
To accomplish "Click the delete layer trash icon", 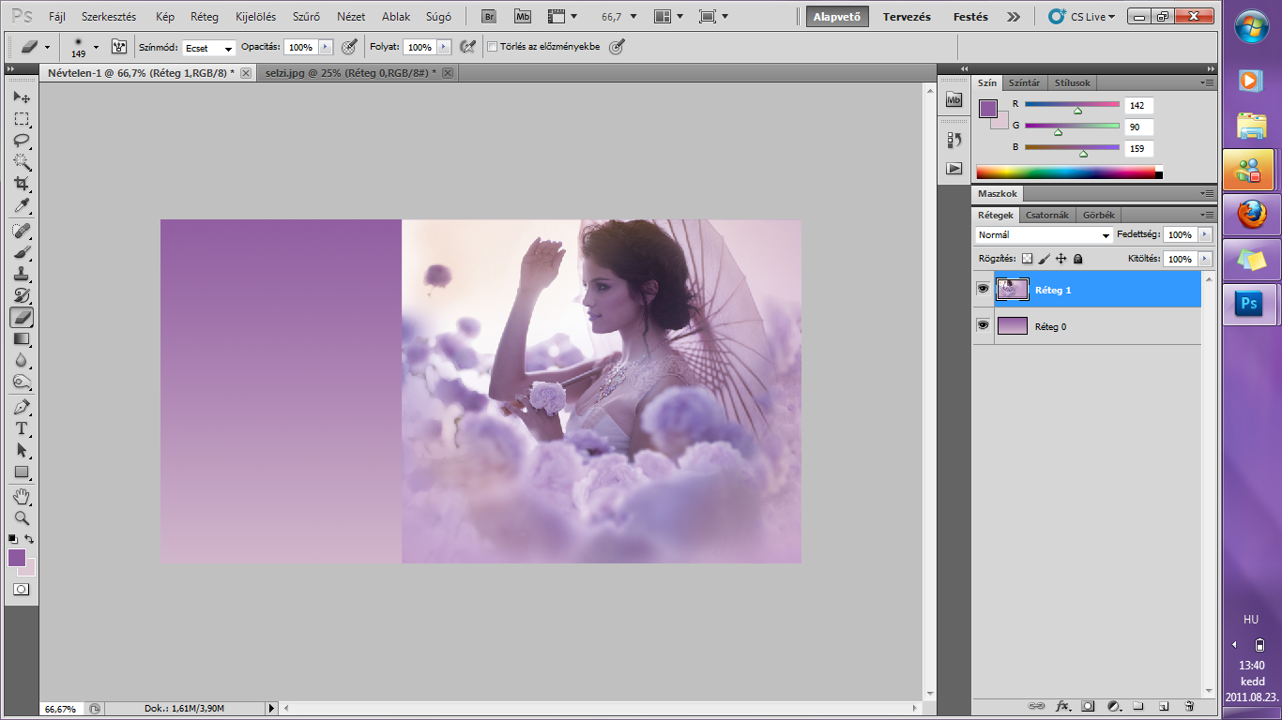I will tap(1188, 705).
